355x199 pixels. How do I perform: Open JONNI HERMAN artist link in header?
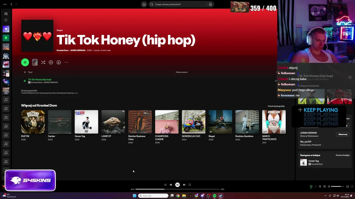tap(78, 50)
